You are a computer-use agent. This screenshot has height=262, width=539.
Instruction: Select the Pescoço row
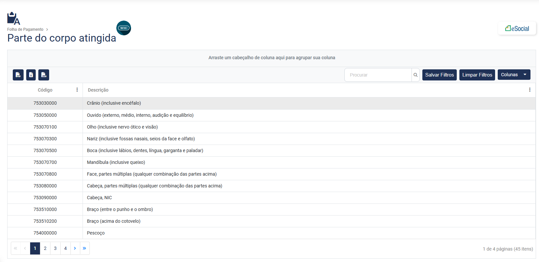(96, 233)
